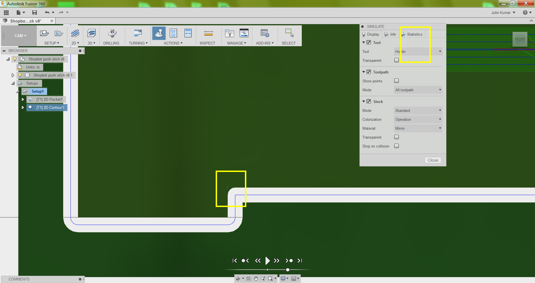Open the Grid and Snaps icon

pos(293,279)
